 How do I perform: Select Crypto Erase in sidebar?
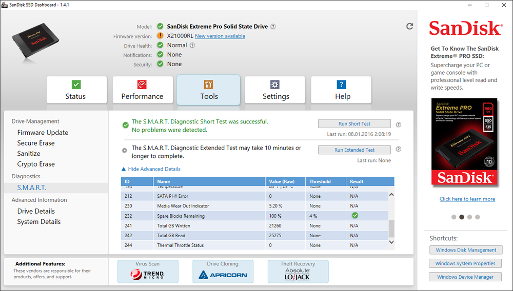click(x=36, y=164)
